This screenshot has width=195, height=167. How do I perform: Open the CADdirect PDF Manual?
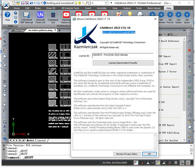(x=27, y=17)
